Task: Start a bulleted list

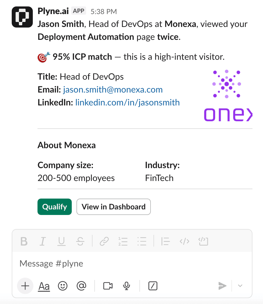Action: click(x=142, y=241)
